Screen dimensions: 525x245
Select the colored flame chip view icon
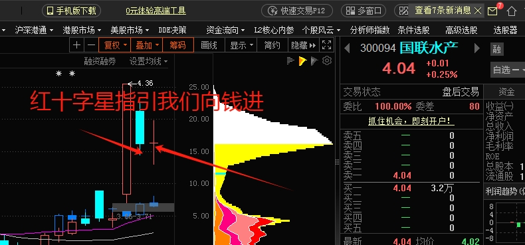click(x=302, y=61)
